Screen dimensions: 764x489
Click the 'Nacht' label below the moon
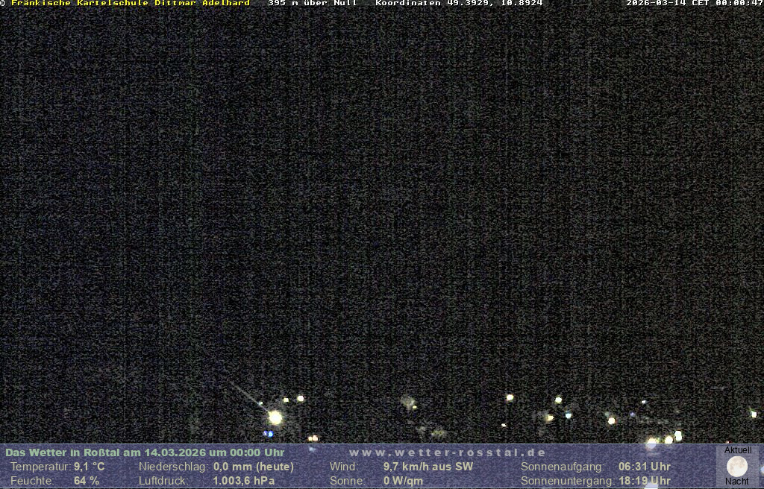coord(737,482)
